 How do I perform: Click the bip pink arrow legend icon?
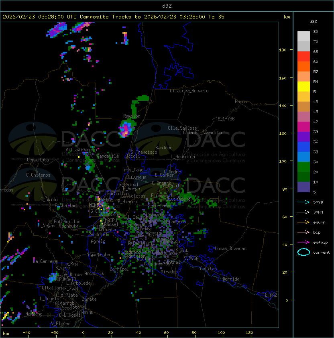[x=303, y=232]
